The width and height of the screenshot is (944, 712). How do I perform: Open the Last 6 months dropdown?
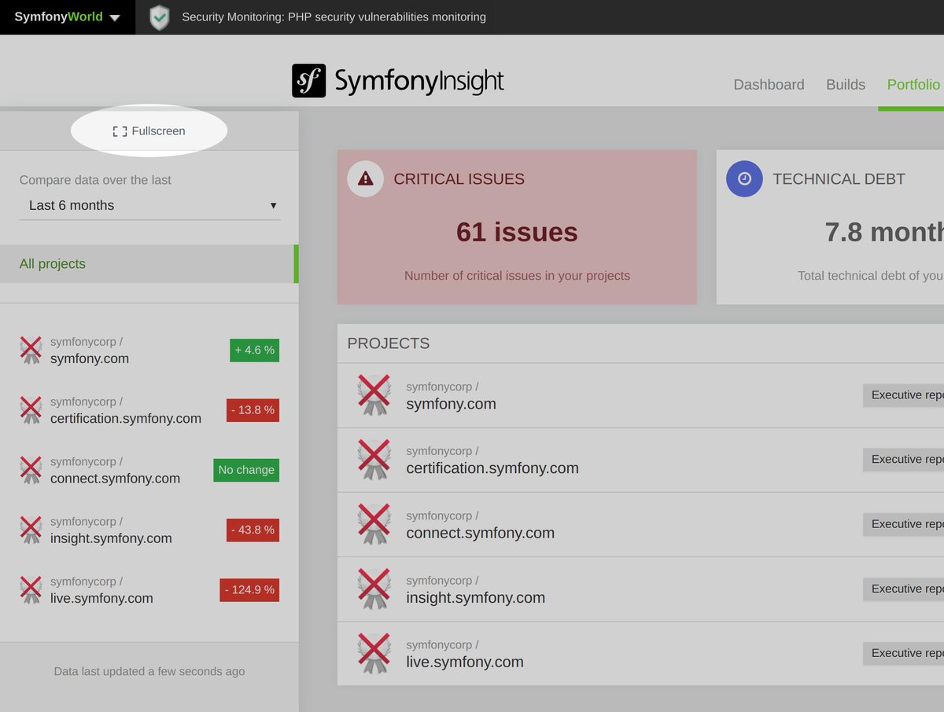(149, 205)
